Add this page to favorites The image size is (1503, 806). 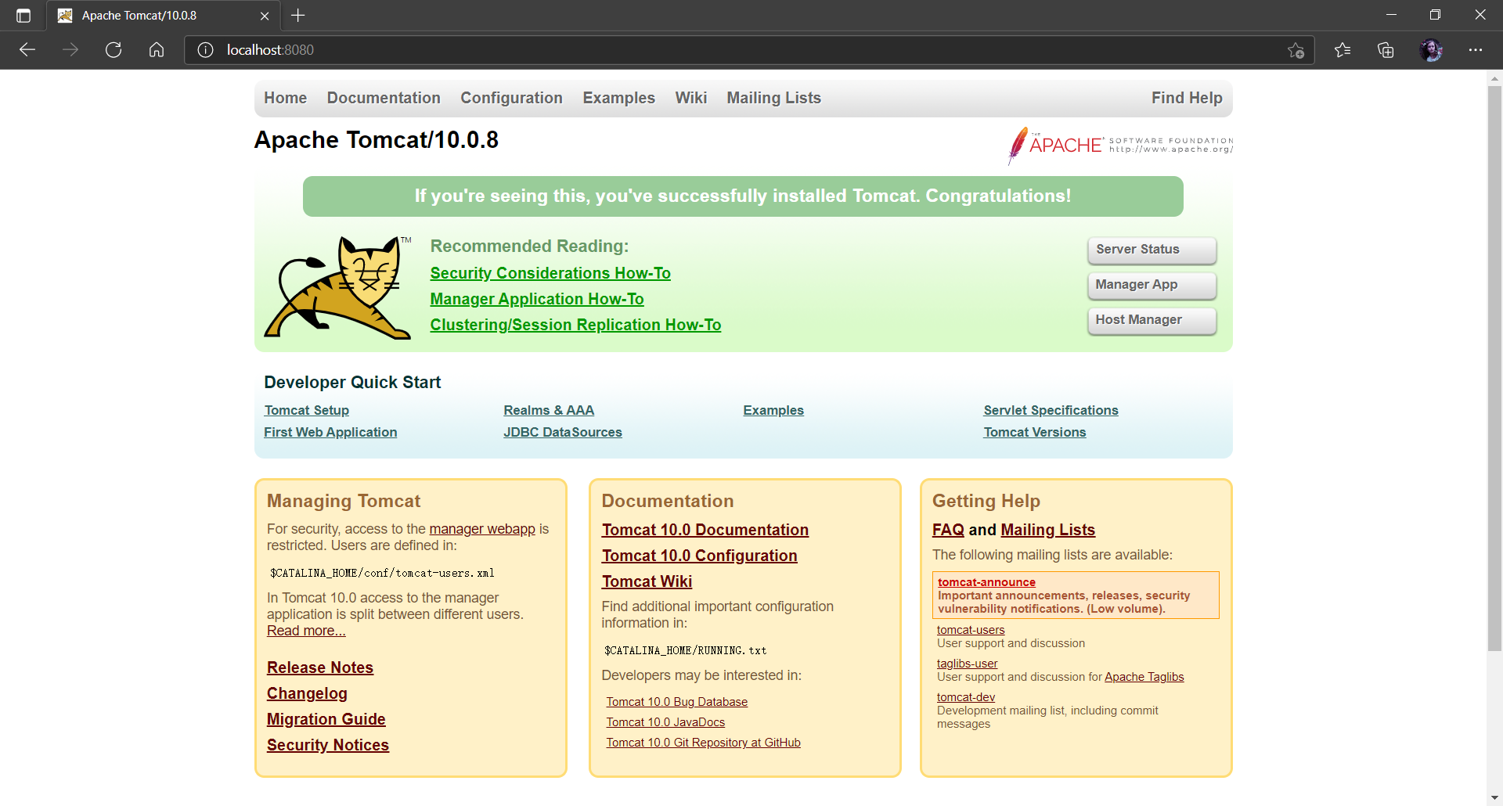1296,50
